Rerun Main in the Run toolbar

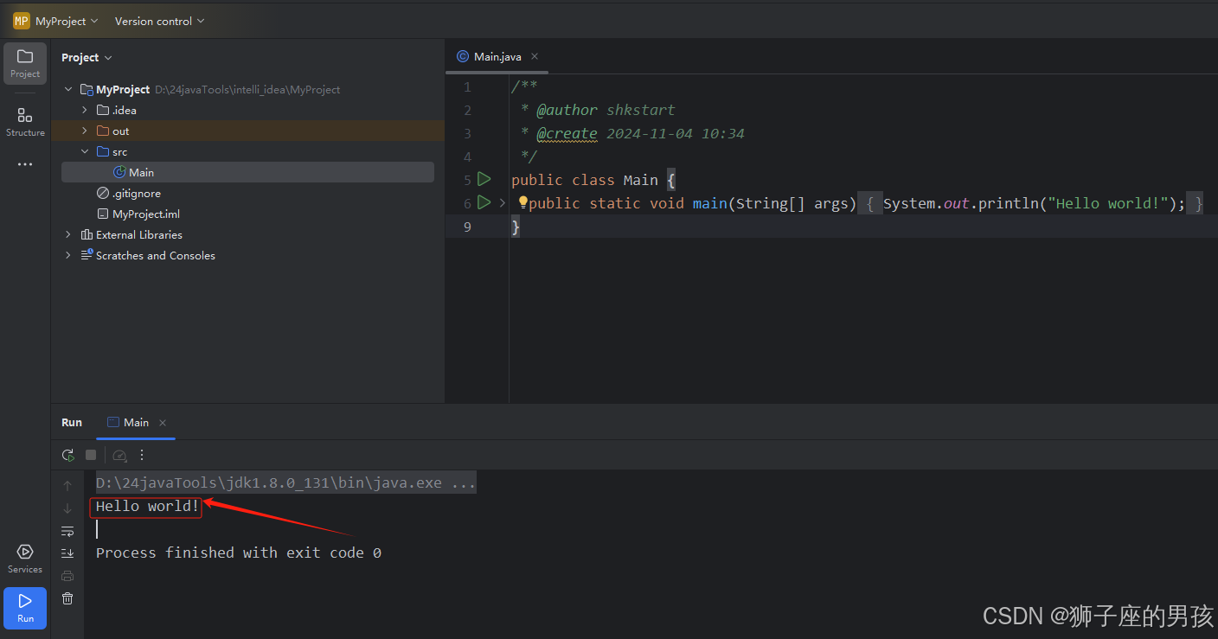click(x=68, y=455)
